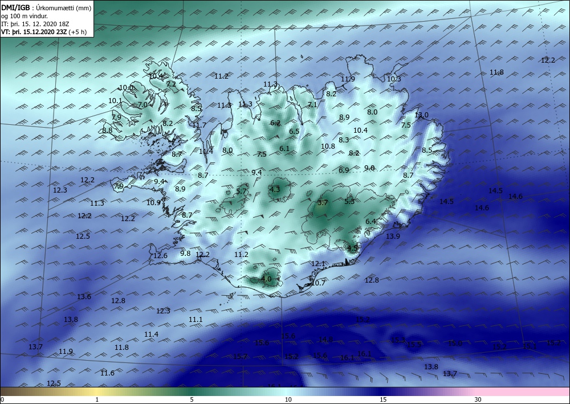Image resolution: width=570 pixels, height=404 pixels.
Task: Select the map value 13.6
Action: pyautogui.click(x=84, y=297)
